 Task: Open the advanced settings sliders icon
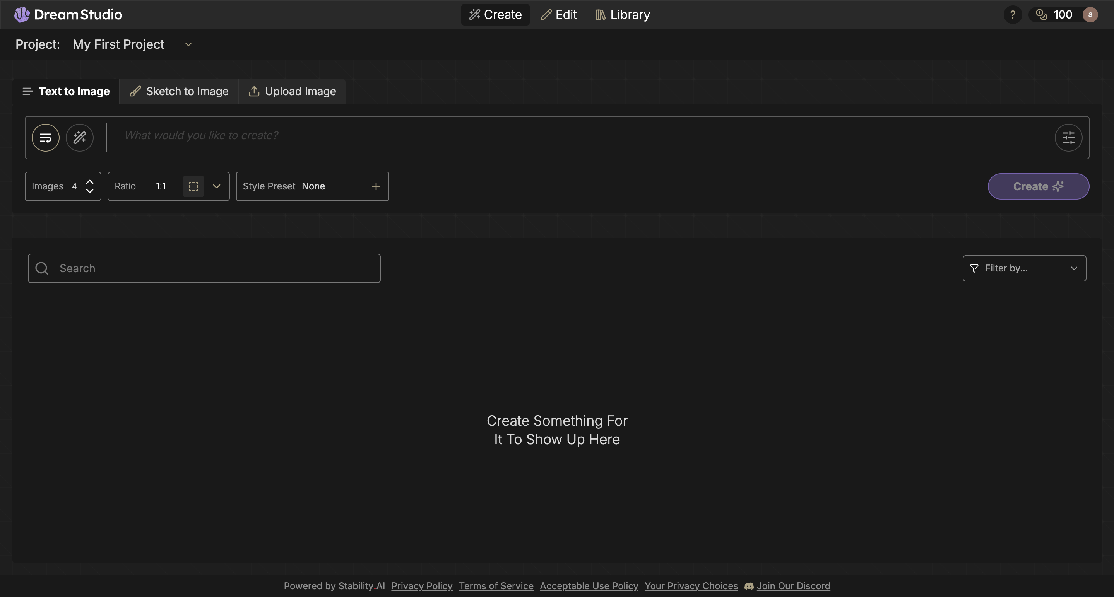tap(1068, 138)
